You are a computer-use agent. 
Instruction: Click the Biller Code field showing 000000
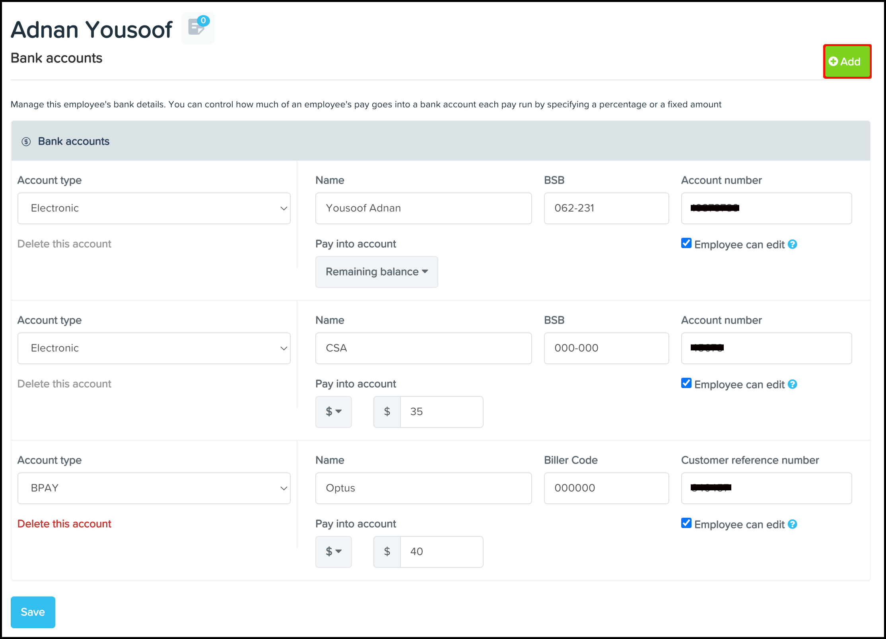click(x=606, y=488)
